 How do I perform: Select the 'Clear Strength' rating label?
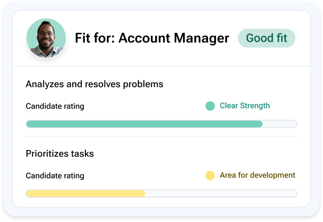245,105
